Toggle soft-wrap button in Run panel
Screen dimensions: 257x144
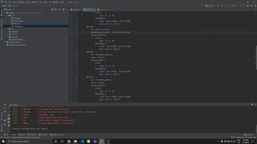pos(9,115)
